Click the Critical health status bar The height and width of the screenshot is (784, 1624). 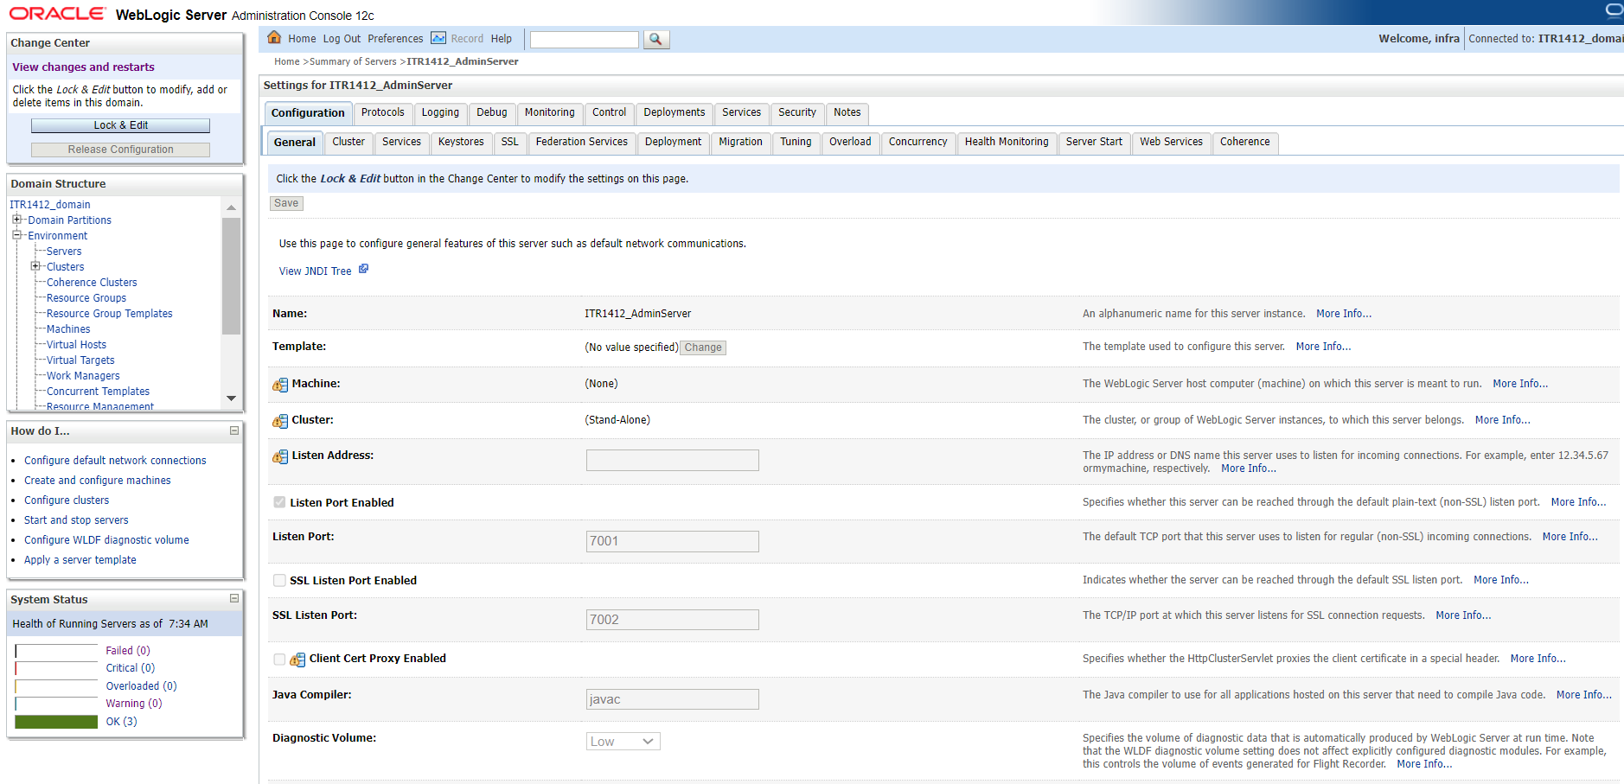pyautogui.click(x=56, y=668)
